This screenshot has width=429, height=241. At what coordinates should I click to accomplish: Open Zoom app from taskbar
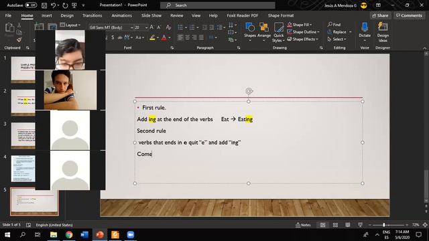click(x=131, y=235)
